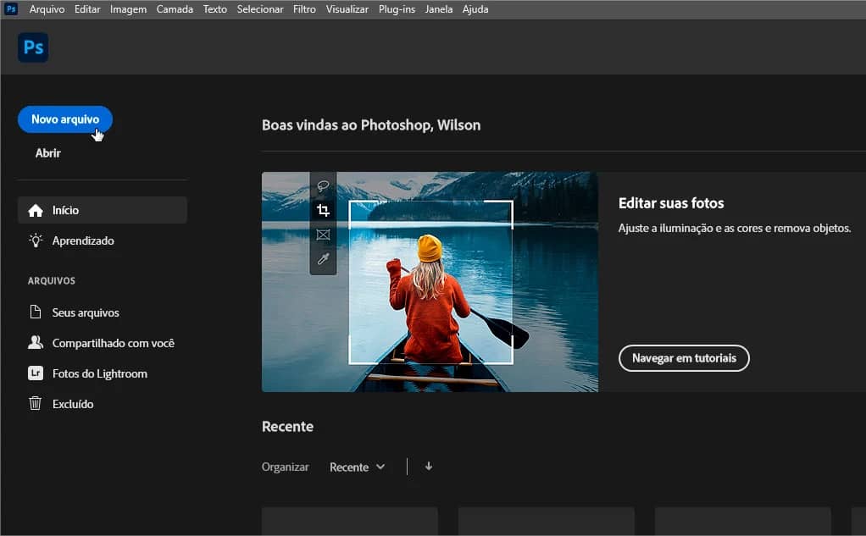Open the Camada menu

[x=175, y=9]
